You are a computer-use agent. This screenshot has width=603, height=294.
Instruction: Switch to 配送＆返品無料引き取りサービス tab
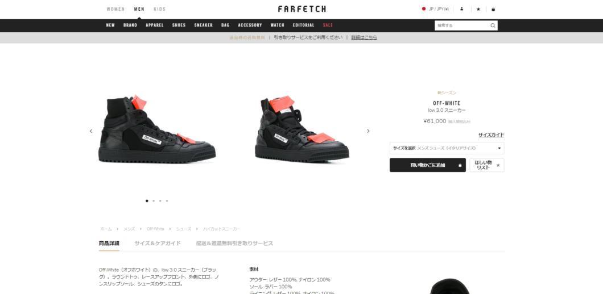point(234,243)
